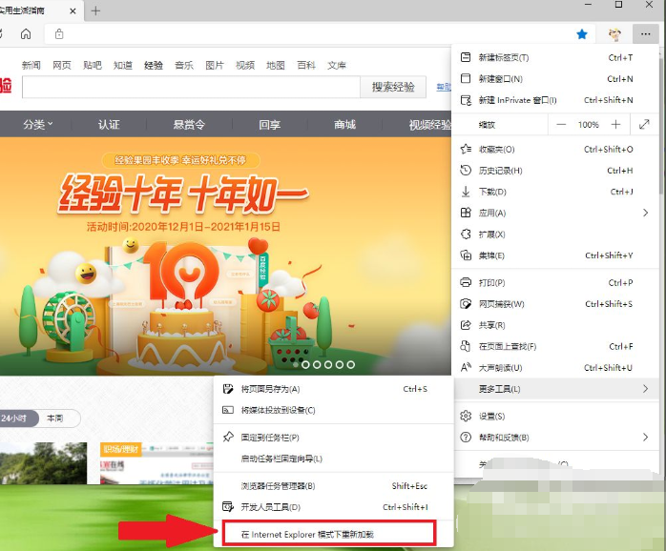The height and width of the screenshot is (551, 666).
Task: Select Print (打印) menu entry
Action: 554,283
